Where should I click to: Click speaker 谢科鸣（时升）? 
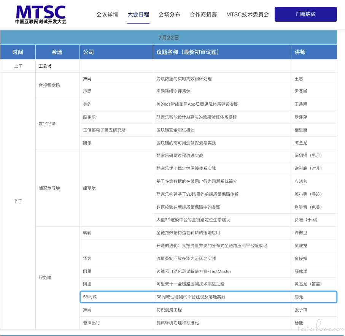click(x=308, y=169)
